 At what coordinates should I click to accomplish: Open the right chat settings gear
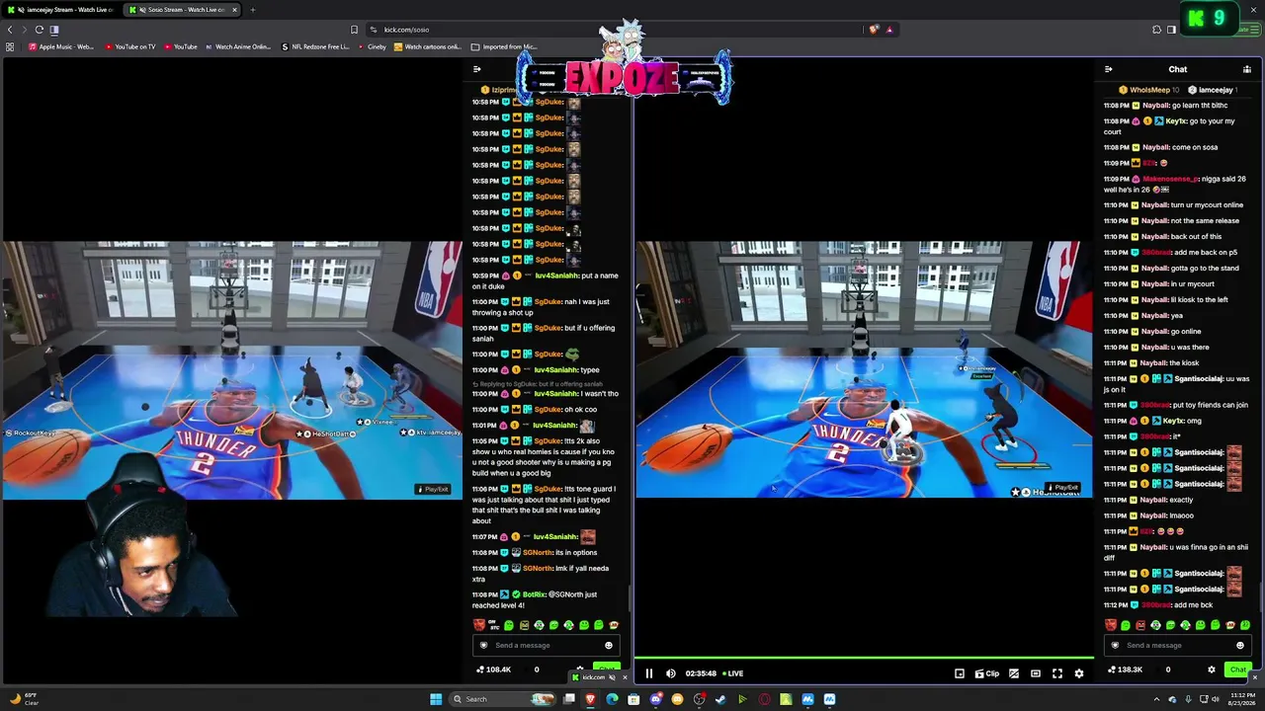1212,670
